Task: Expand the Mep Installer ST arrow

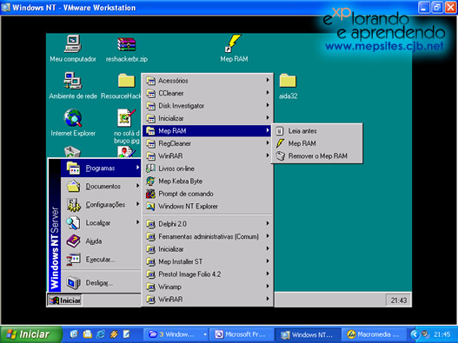Action: click(268, 261)
